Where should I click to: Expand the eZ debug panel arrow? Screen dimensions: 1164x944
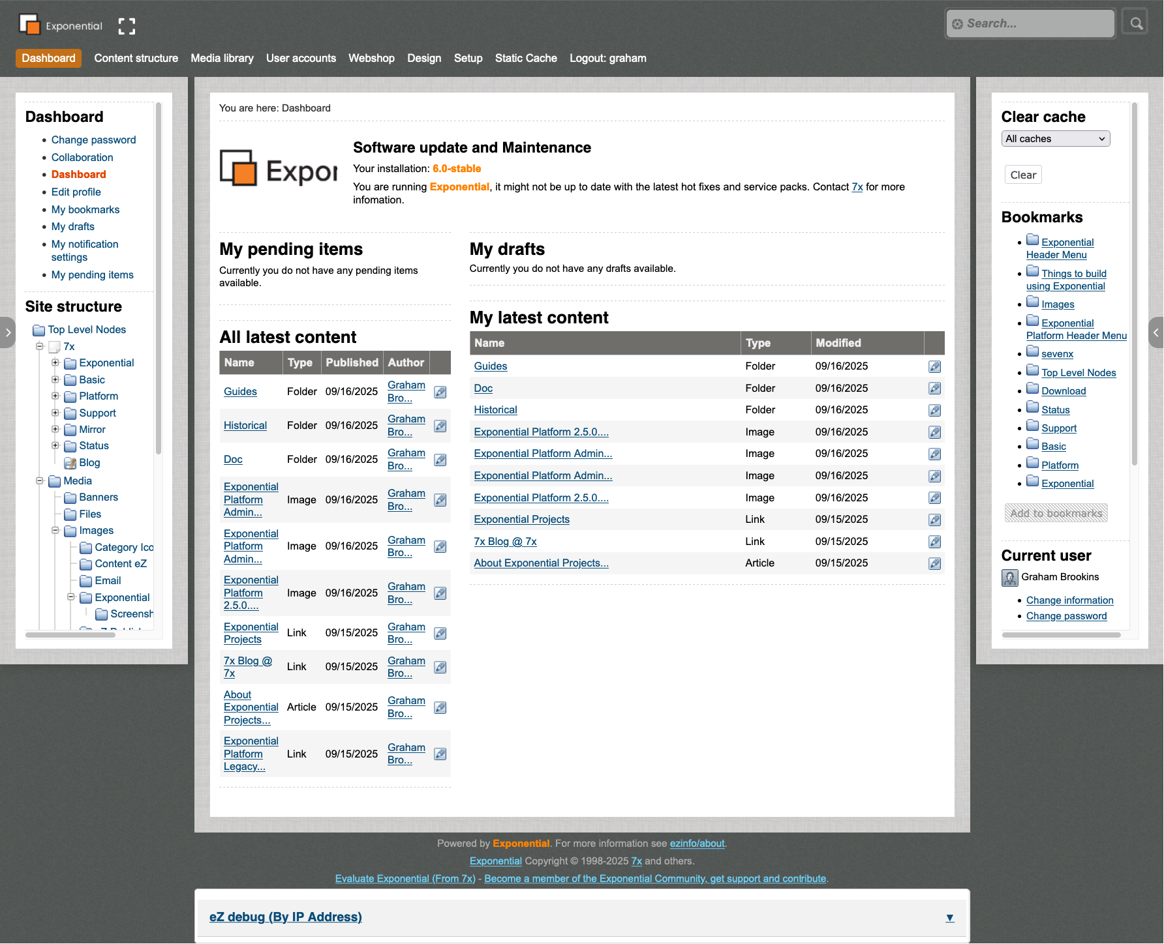point(950,918)
